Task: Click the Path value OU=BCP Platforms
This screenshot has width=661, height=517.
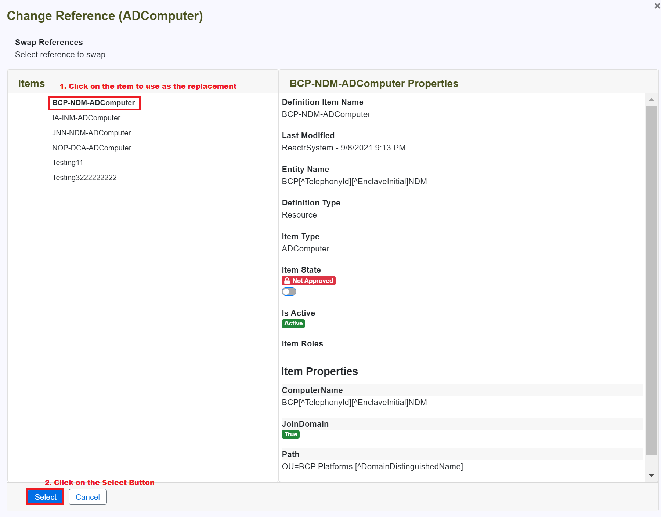Action: click(x=372, y=467)
